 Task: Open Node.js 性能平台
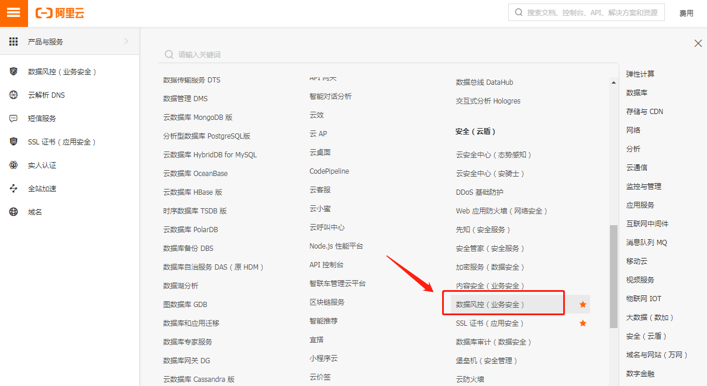(336, 246)
